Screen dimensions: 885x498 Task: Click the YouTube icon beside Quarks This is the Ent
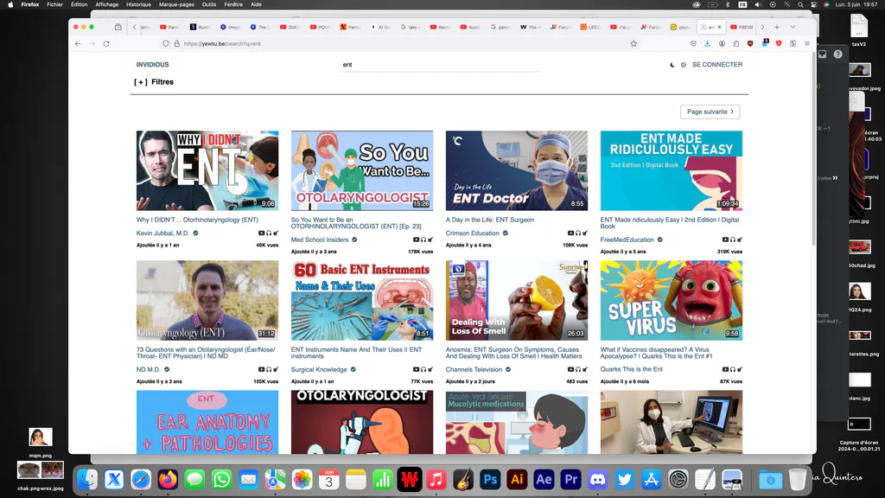[725, 370]
